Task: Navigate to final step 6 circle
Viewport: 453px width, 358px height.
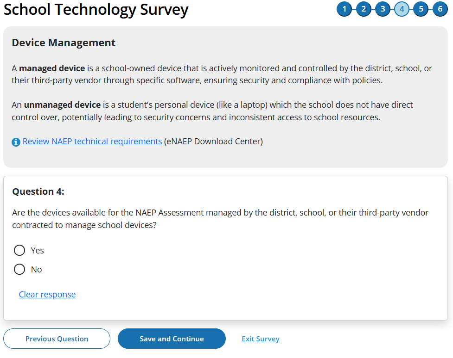Action: 440,9
